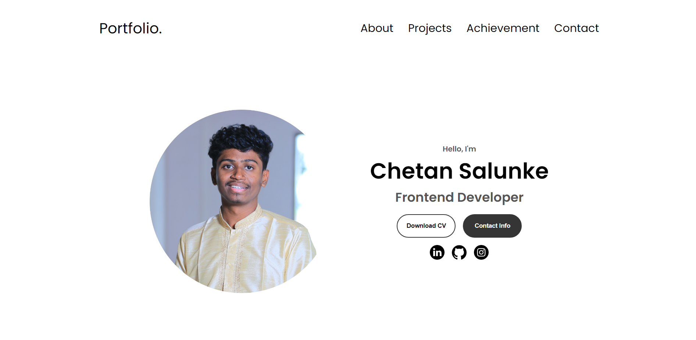Click the Frontend Developer subtitle
Viewport: 696px width, 340px height.
tap(459, 197)
